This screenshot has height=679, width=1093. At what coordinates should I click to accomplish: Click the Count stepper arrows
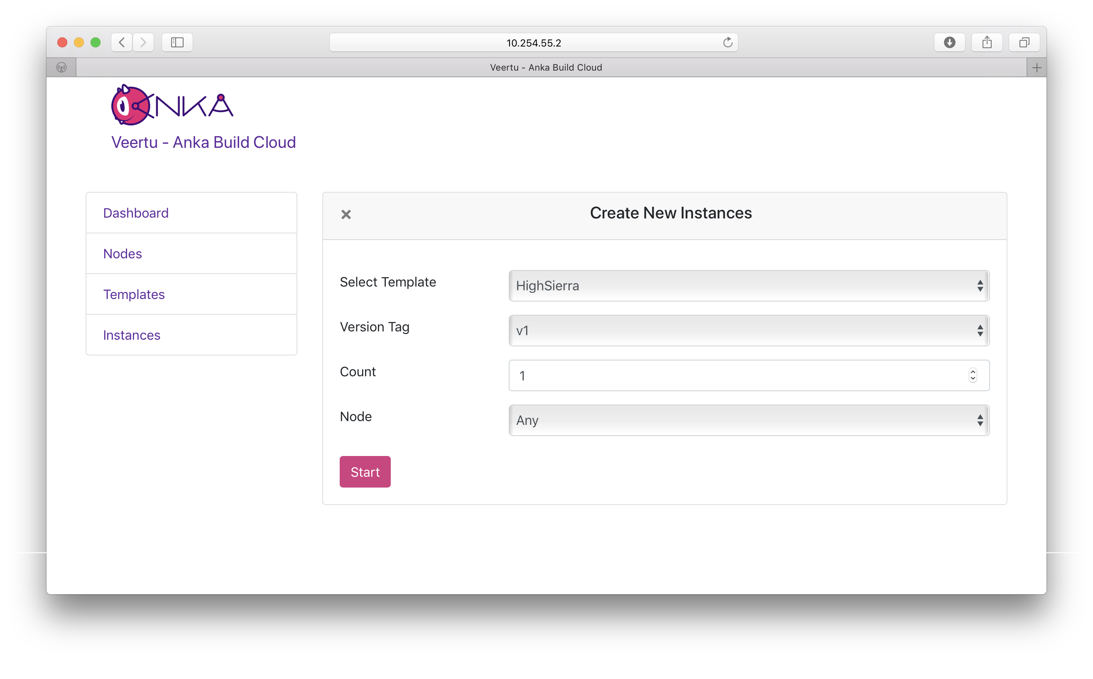pyautogui.click(x=973, y=375)
